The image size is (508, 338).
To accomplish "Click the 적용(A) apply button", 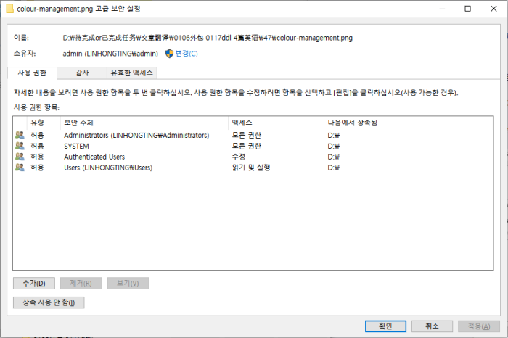I will (478, 326).
